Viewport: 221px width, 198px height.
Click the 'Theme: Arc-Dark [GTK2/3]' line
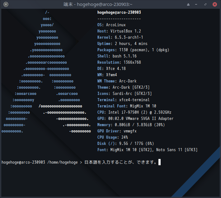tap(124, 87)
